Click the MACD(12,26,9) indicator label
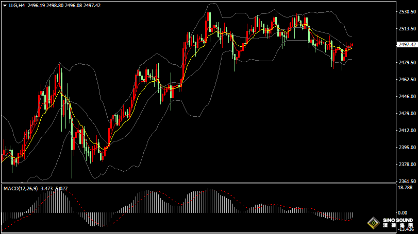This screenshot has height=234, width=418. (21, 189)
